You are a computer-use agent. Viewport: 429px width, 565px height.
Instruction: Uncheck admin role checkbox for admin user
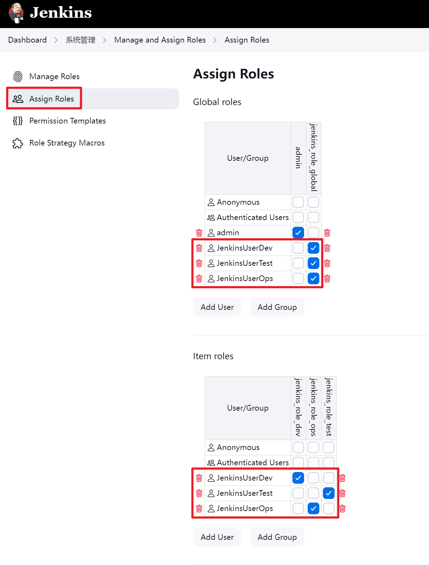[298, 233]
